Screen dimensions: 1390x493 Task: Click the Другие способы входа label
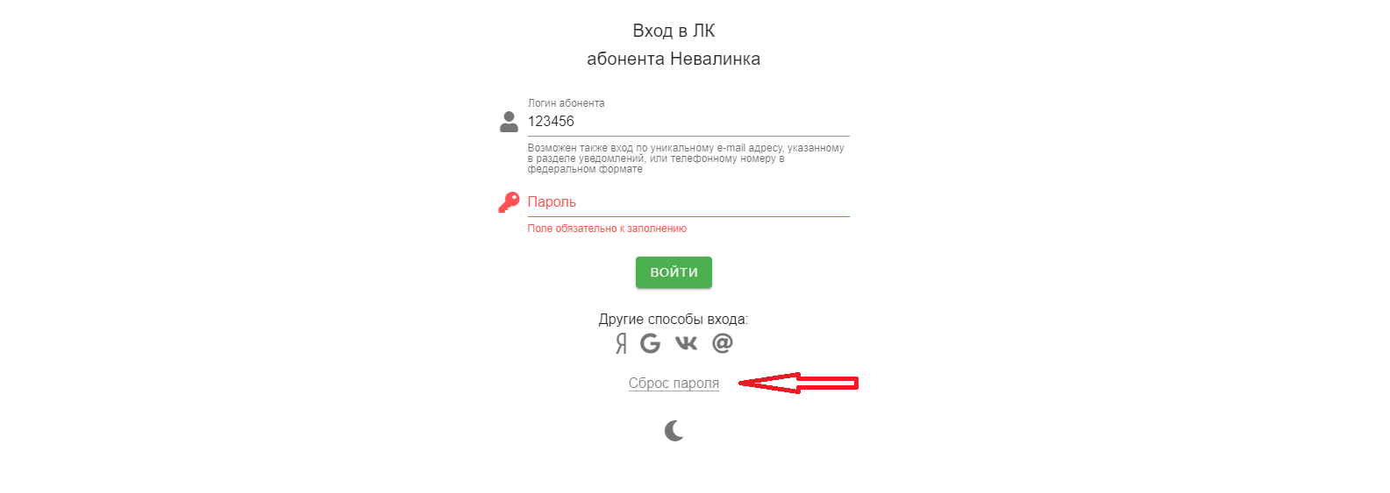point(674,320)
